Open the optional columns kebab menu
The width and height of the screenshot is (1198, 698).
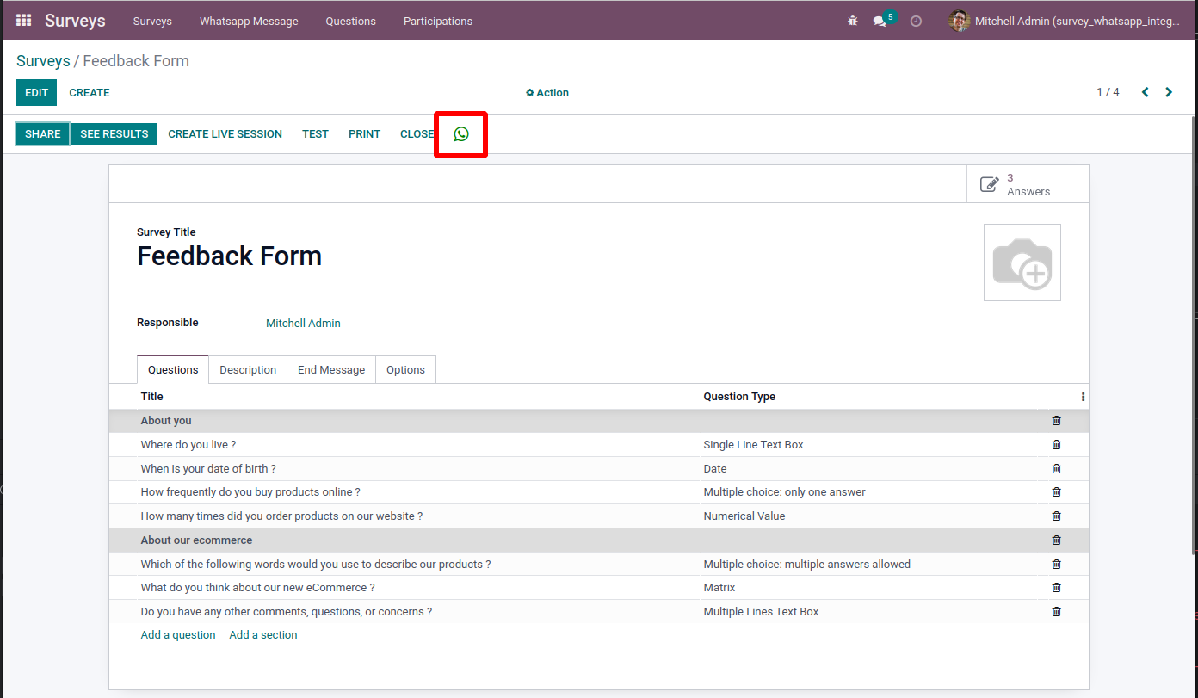[1083, 397]
